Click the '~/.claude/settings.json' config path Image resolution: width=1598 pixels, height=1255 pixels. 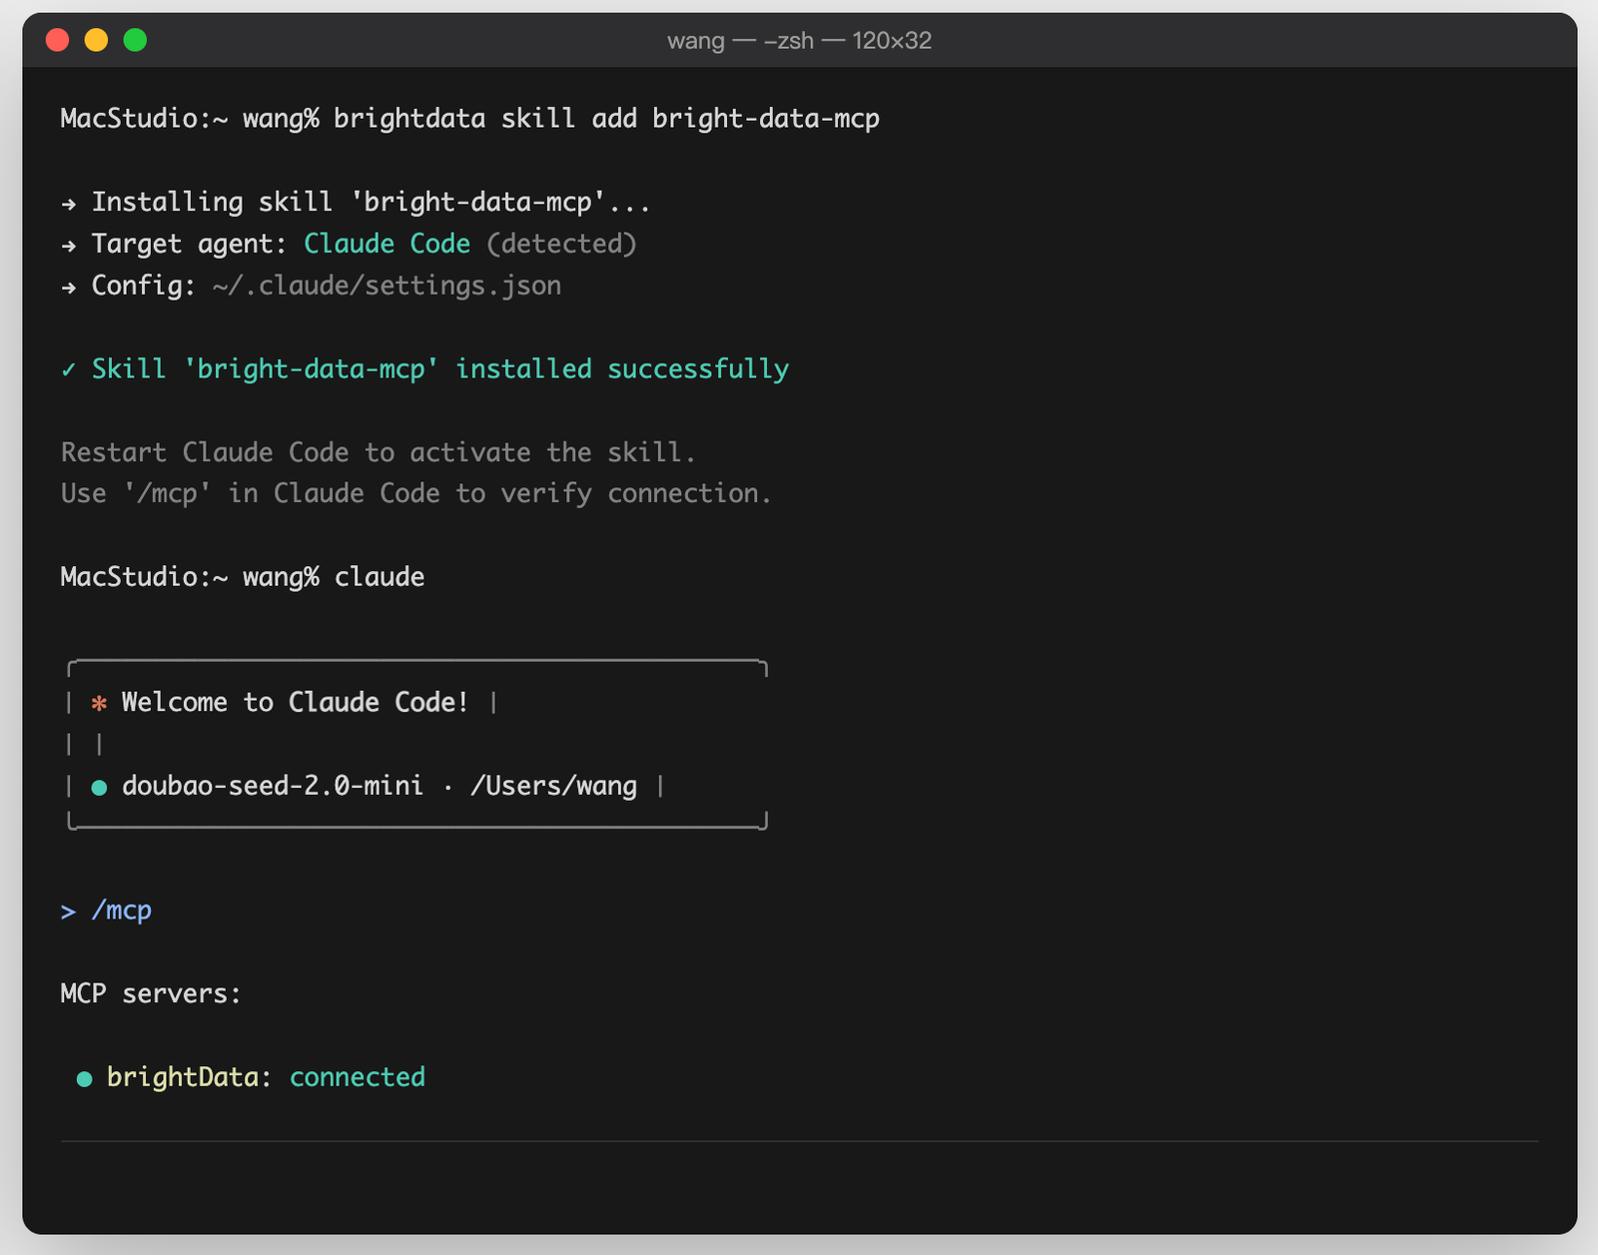coord(387,286)
